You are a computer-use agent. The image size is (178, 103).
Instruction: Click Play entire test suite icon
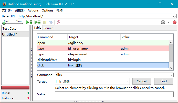click(x=29, y=22)
